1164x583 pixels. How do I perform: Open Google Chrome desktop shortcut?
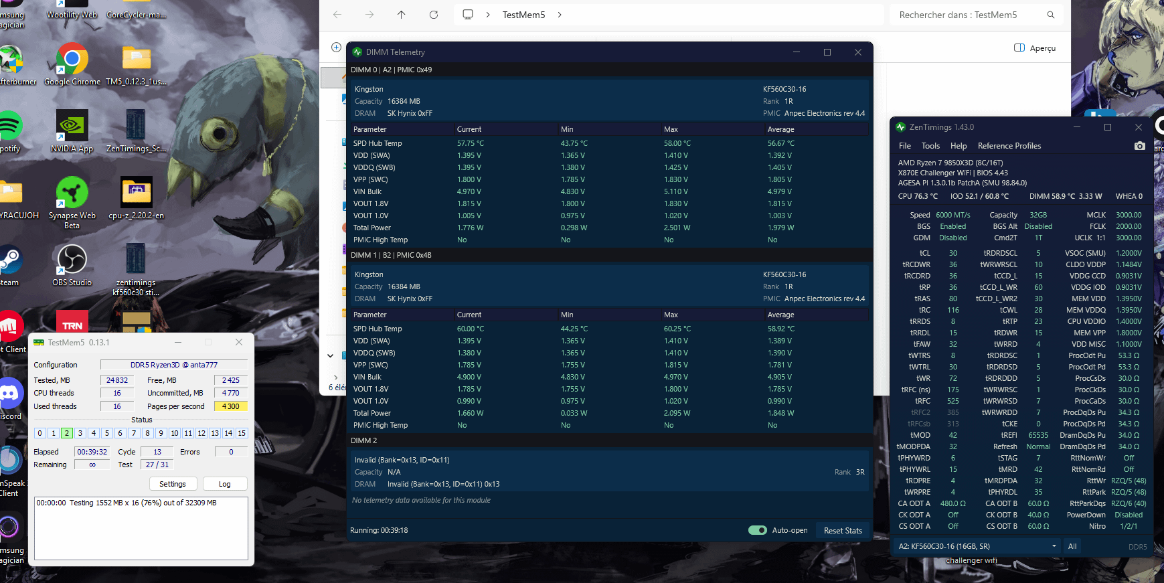(72, 64)
